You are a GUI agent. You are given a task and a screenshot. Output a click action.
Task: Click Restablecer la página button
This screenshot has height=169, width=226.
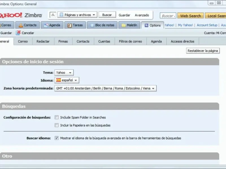(x=203, y=51)
